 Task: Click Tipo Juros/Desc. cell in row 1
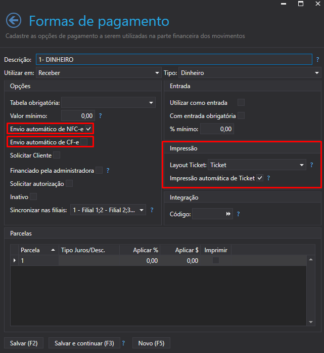[x=89, y=260]
